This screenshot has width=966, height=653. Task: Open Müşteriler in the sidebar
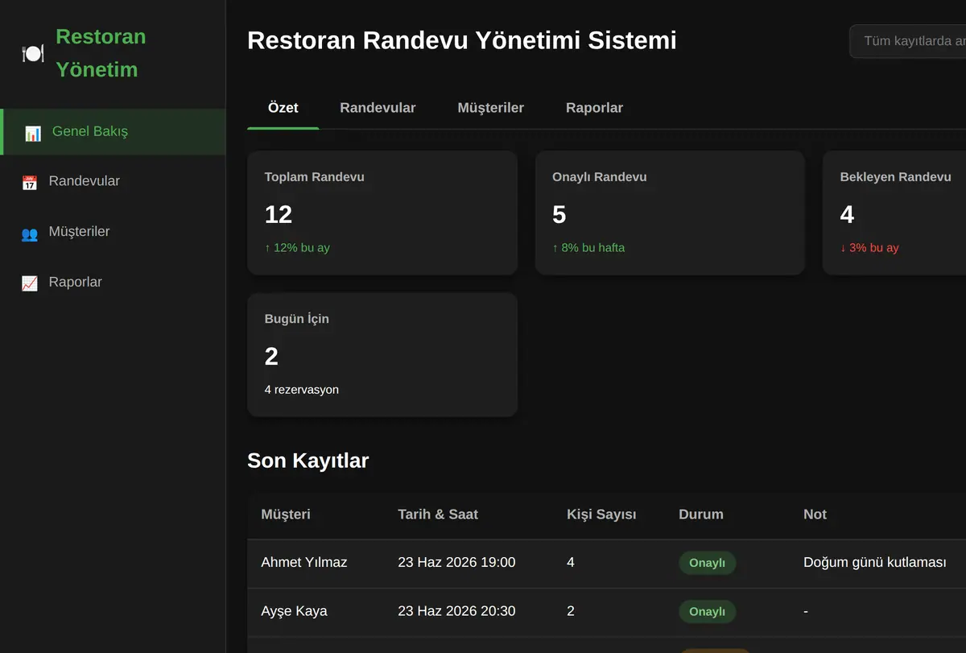pos(113,232)
